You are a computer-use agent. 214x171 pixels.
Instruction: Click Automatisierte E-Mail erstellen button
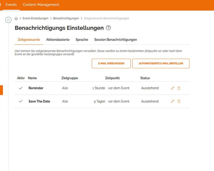click(161, 64)
